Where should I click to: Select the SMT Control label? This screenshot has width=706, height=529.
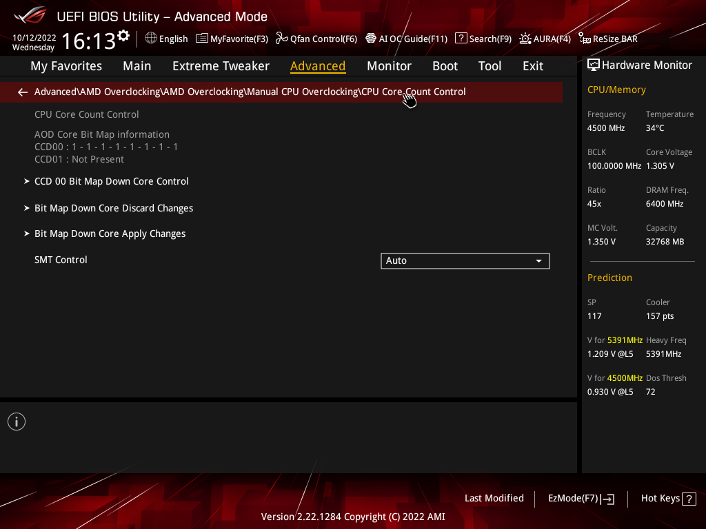coord(61,260)
